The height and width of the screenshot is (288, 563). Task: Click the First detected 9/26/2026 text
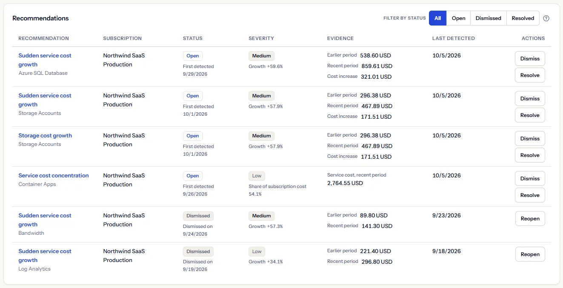click(x=198, y=190)
